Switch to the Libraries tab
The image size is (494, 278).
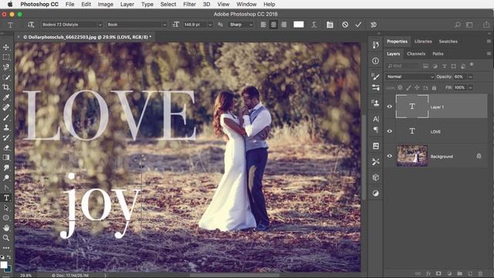point(423,41)
